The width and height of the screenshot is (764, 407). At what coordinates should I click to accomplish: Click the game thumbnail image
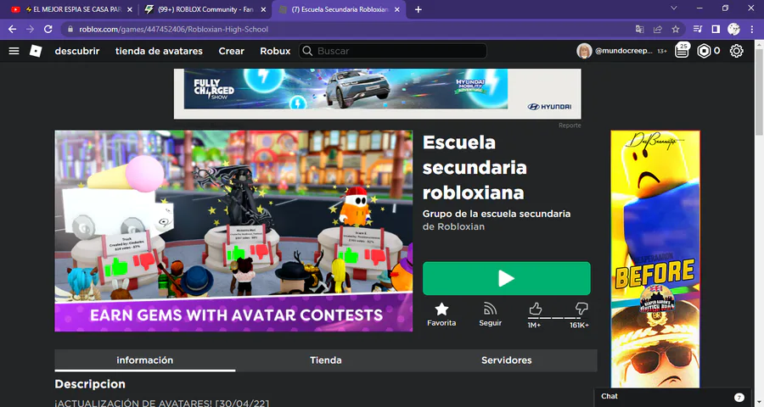233,231
